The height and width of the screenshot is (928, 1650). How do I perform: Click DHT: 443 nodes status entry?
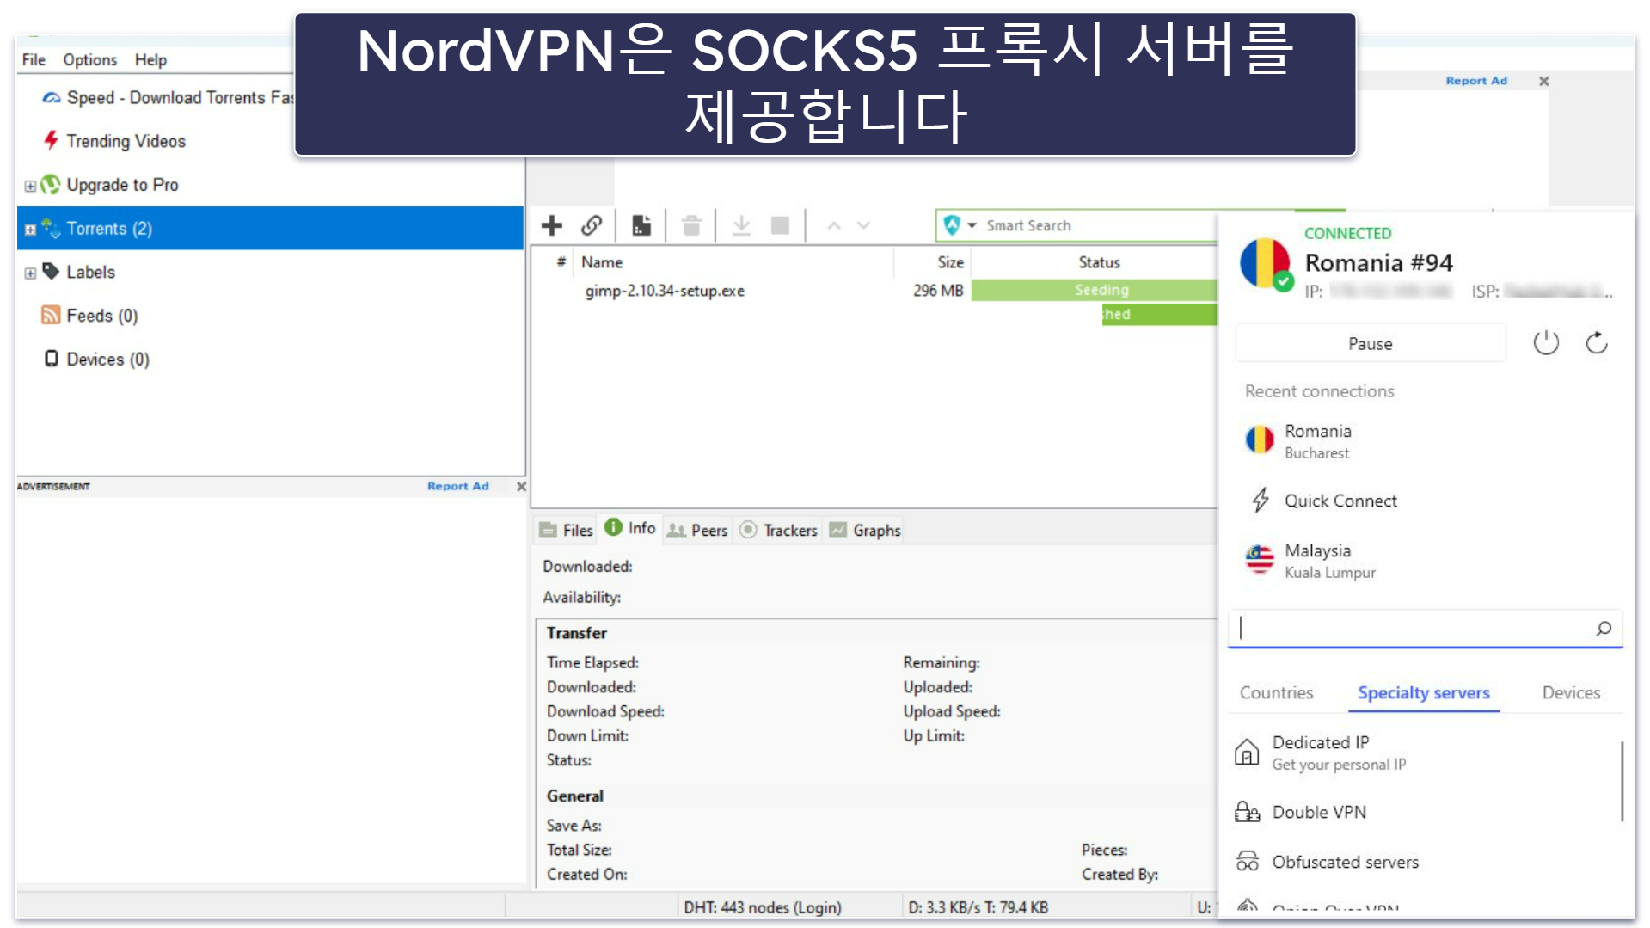762,907
